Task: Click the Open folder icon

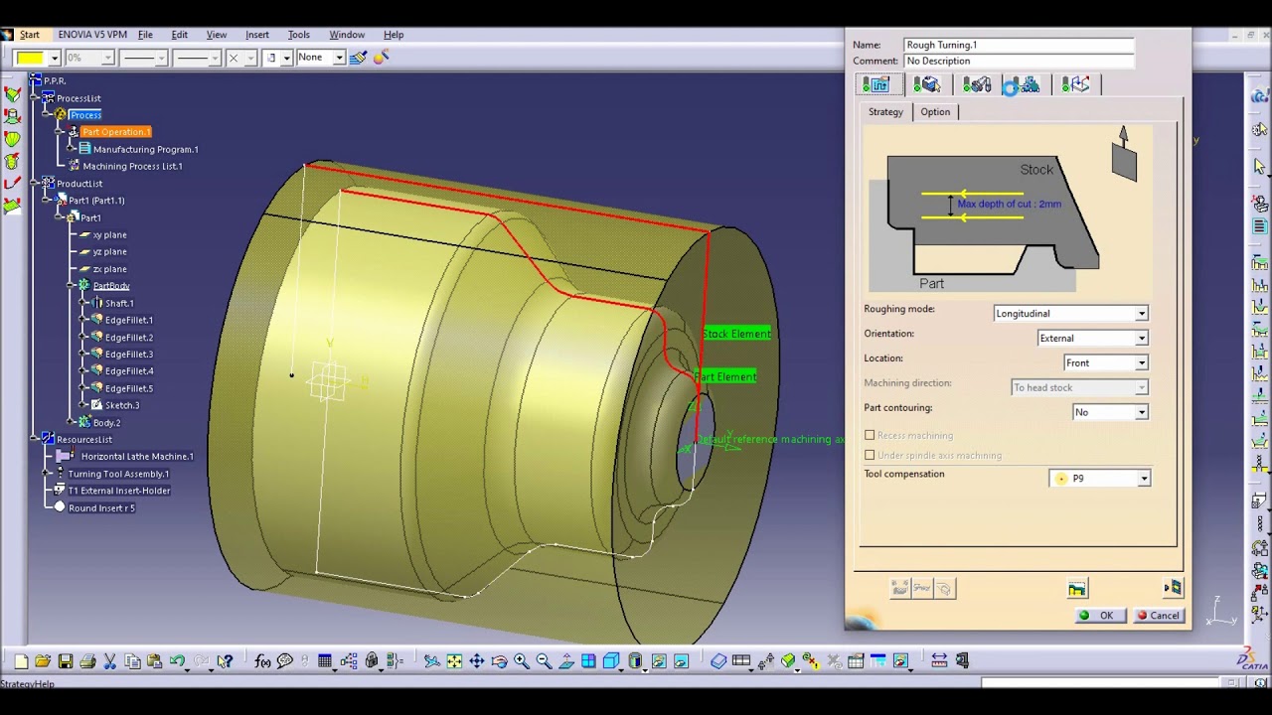Action: point(43,661)
